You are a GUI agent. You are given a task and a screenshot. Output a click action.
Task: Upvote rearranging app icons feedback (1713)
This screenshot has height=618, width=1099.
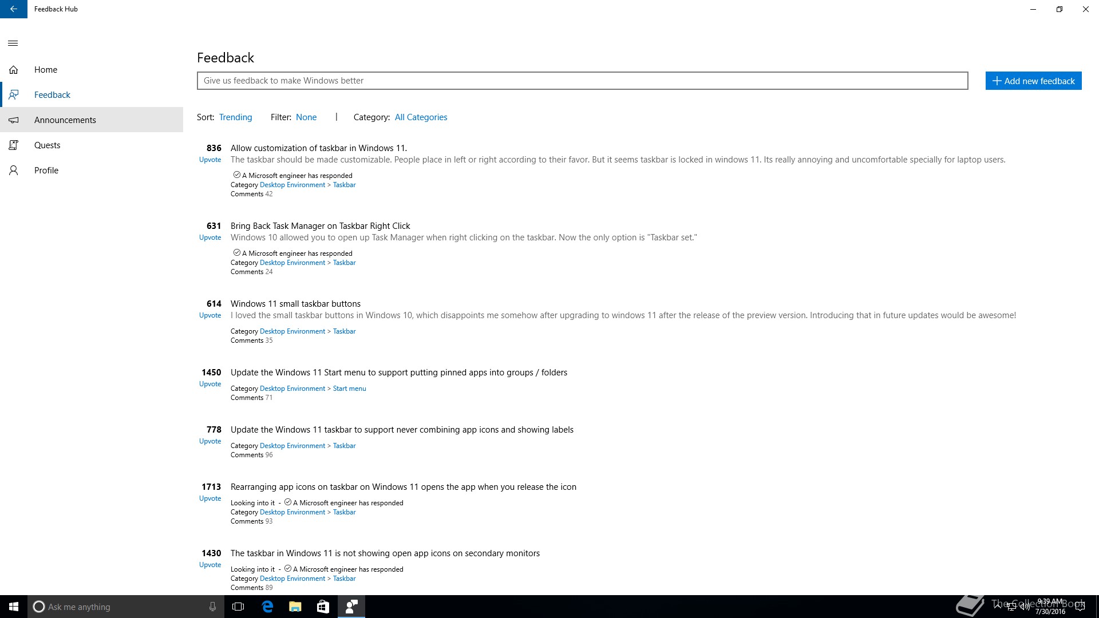(210, 498)
